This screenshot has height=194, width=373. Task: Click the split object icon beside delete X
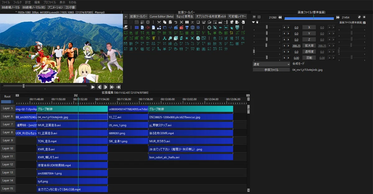point(187,22)
